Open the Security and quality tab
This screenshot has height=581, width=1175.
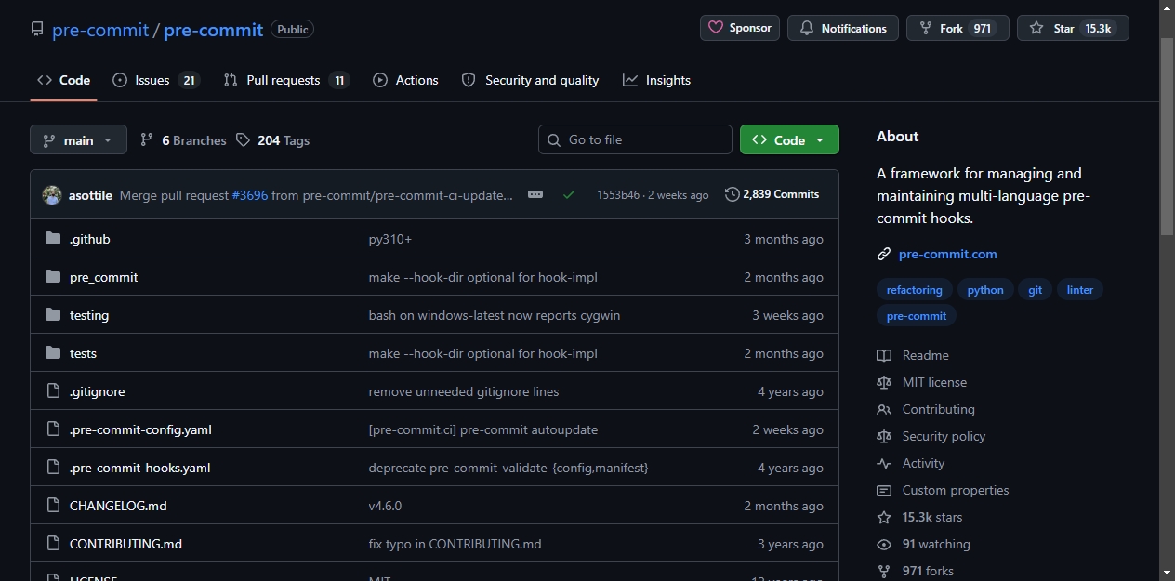pos(530,80)
